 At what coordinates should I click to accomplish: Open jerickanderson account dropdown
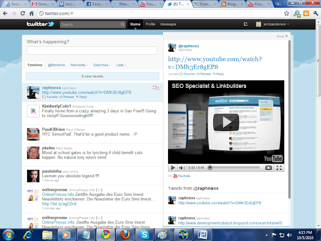272,24
